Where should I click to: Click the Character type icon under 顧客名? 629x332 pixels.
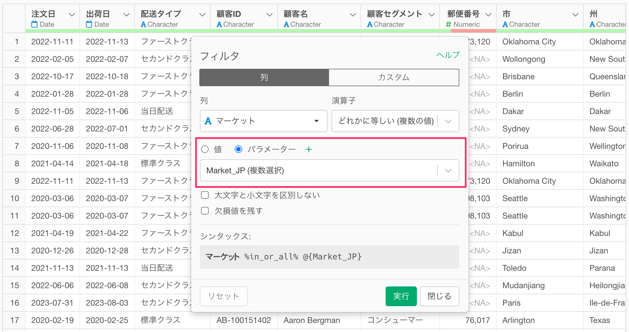click(x=286, y=25)
